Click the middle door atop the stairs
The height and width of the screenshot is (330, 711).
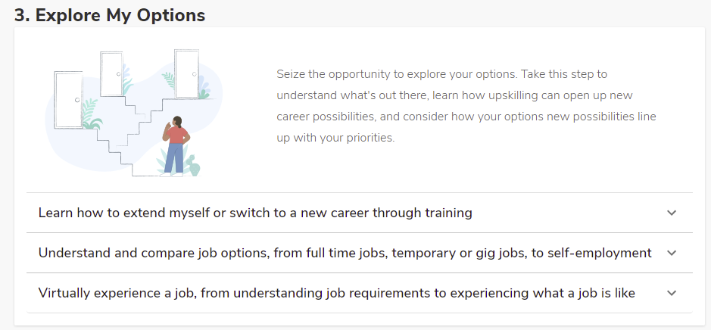pyautogui.click(x=111, y=73)
